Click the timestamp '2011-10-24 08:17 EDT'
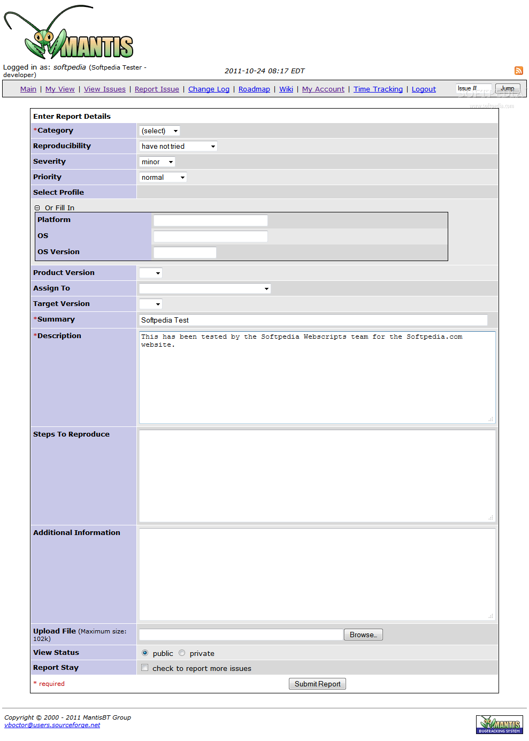Screen dimensions: 529x741 pos(264,71)
